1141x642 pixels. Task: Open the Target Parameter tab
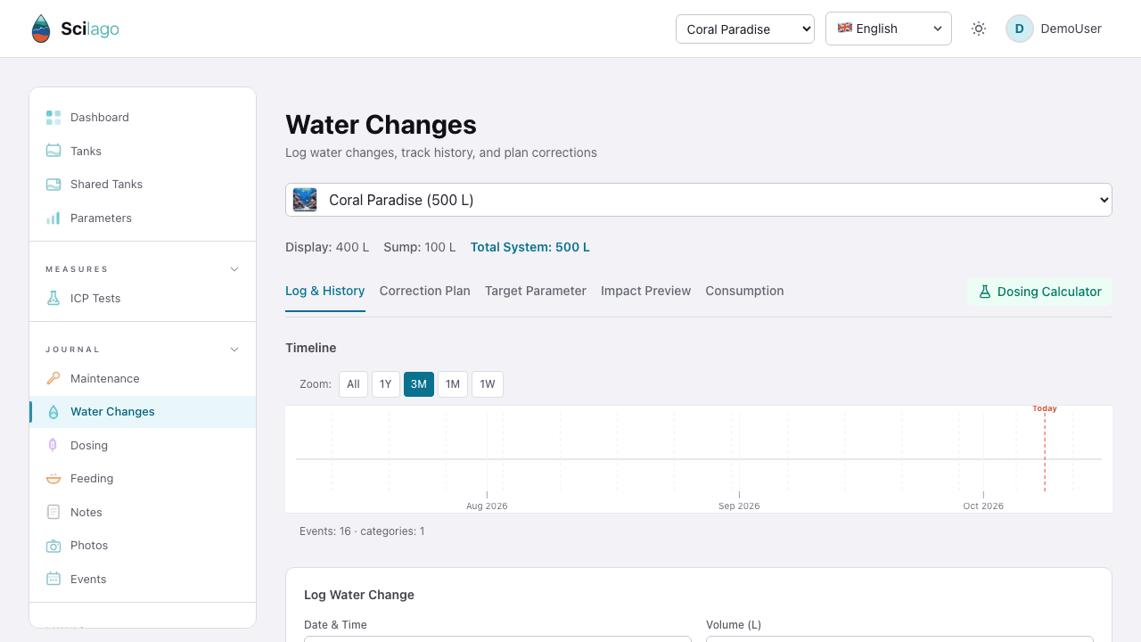coord(536,291)
